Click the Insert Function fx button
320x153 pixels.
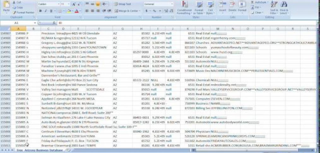[54, 23]
